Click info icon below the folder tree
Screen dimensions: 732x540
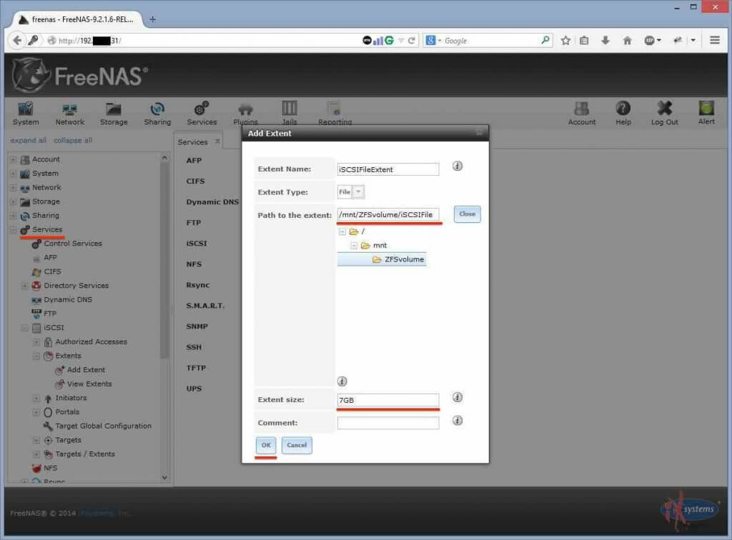[x=342, y=381]
